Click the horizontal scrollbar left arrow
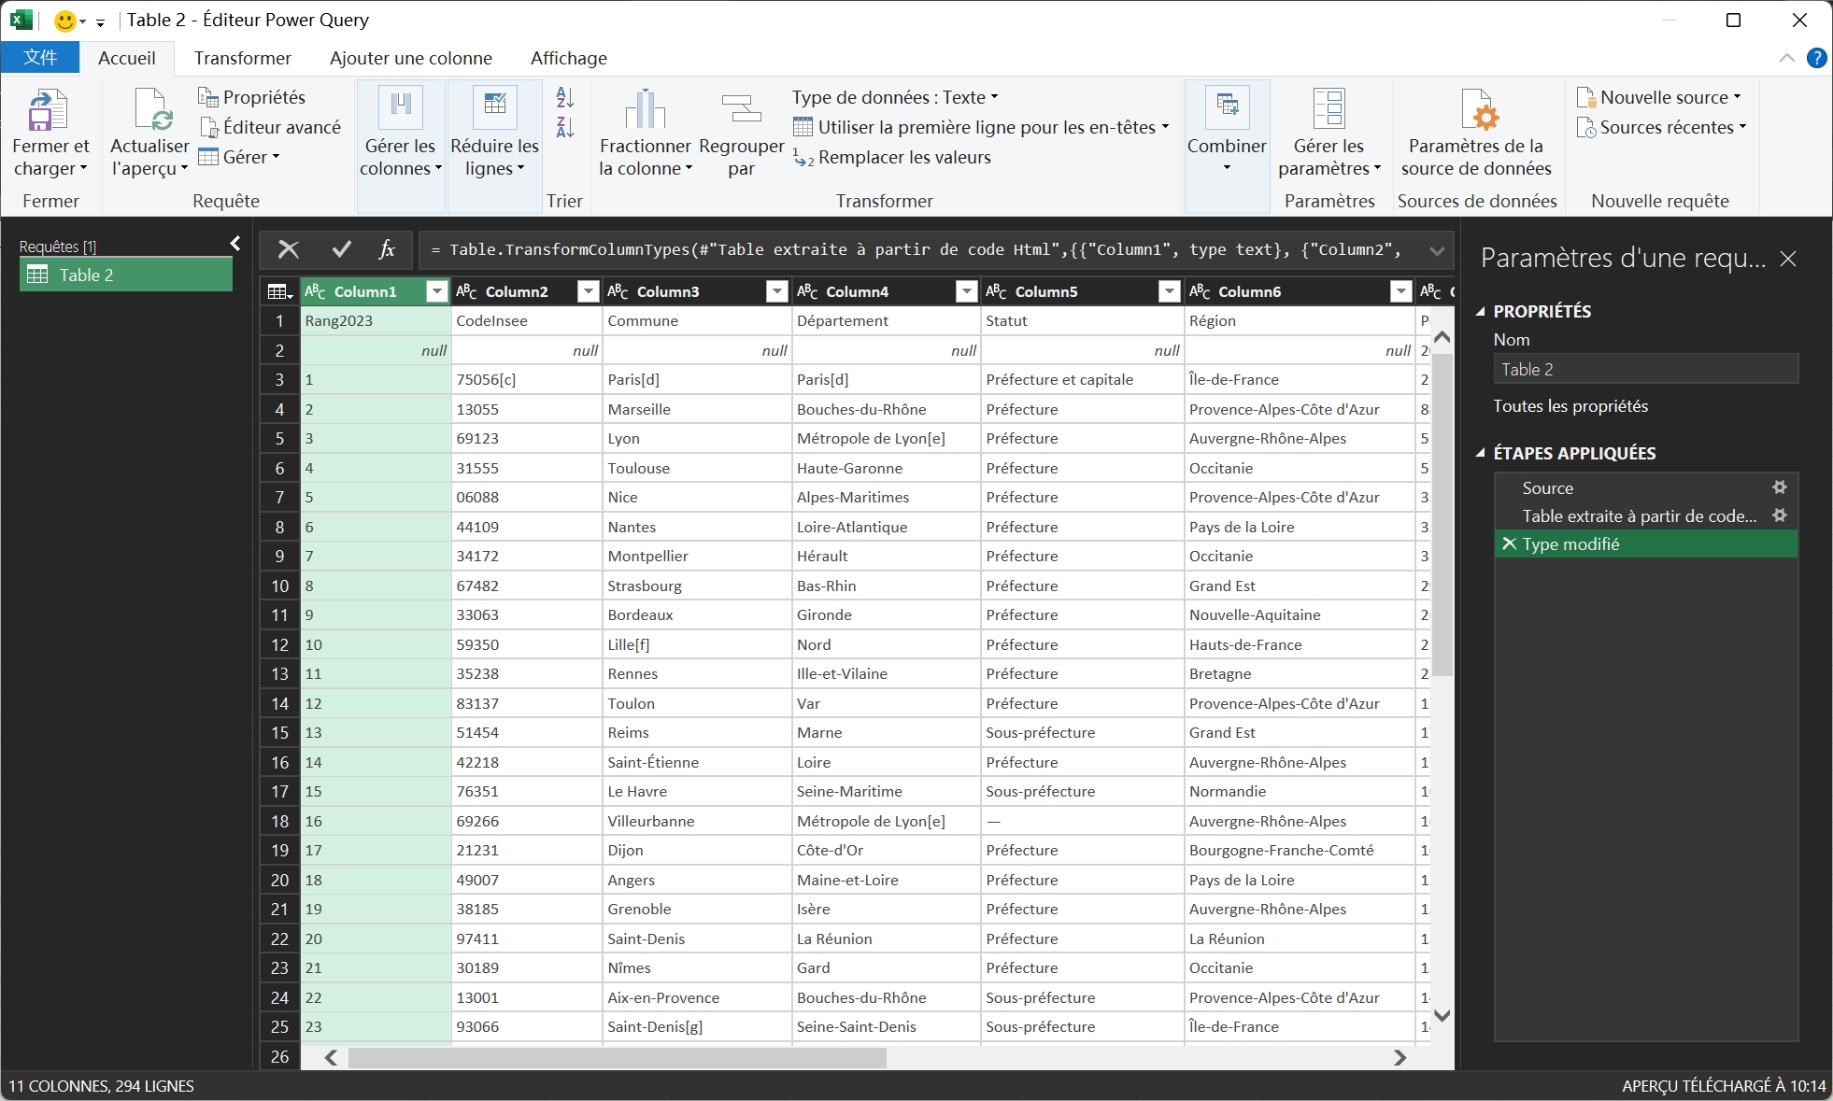Image resolution: width=1833 pixels, height=1101 pixels. 331,1057
